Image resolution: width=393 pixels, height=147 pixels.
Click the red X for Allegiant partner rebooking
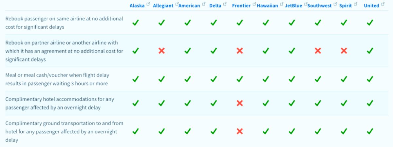[x=161, y=51]
